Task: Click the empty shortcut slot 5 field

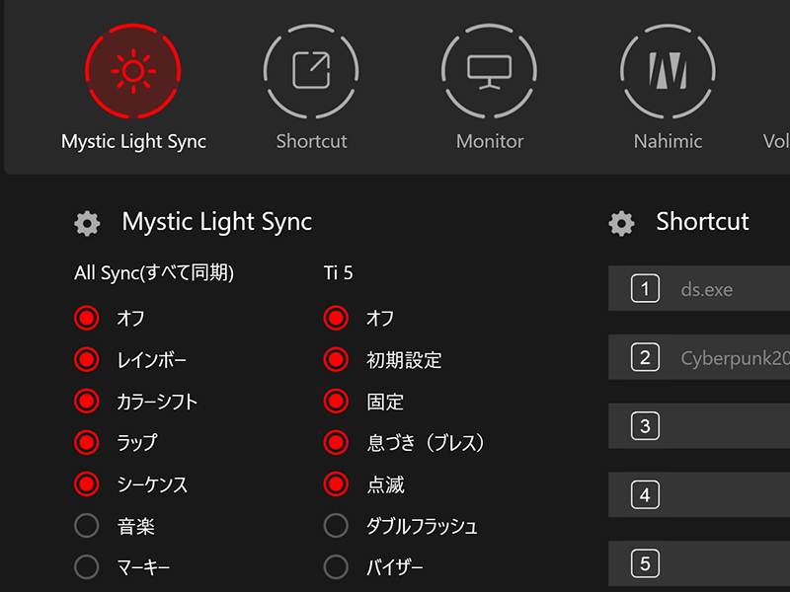Action: (x=731, y=563)
